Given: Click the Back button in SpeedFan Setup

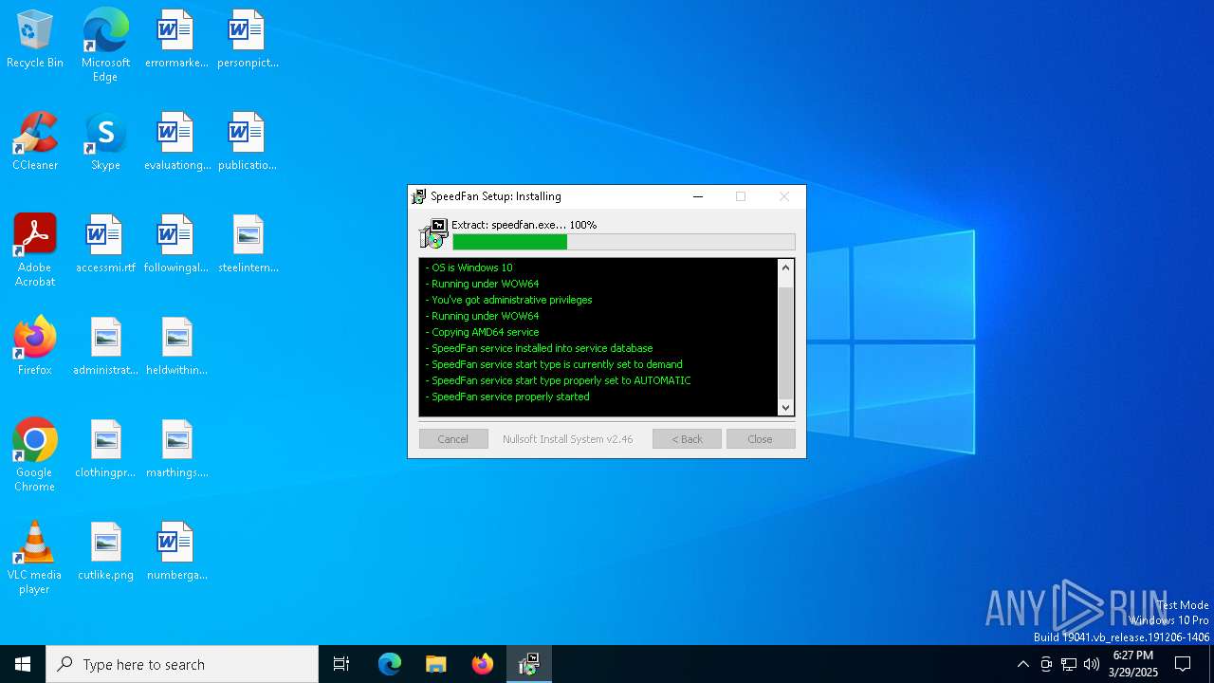Looking at the screenshot, I should 687,439.
